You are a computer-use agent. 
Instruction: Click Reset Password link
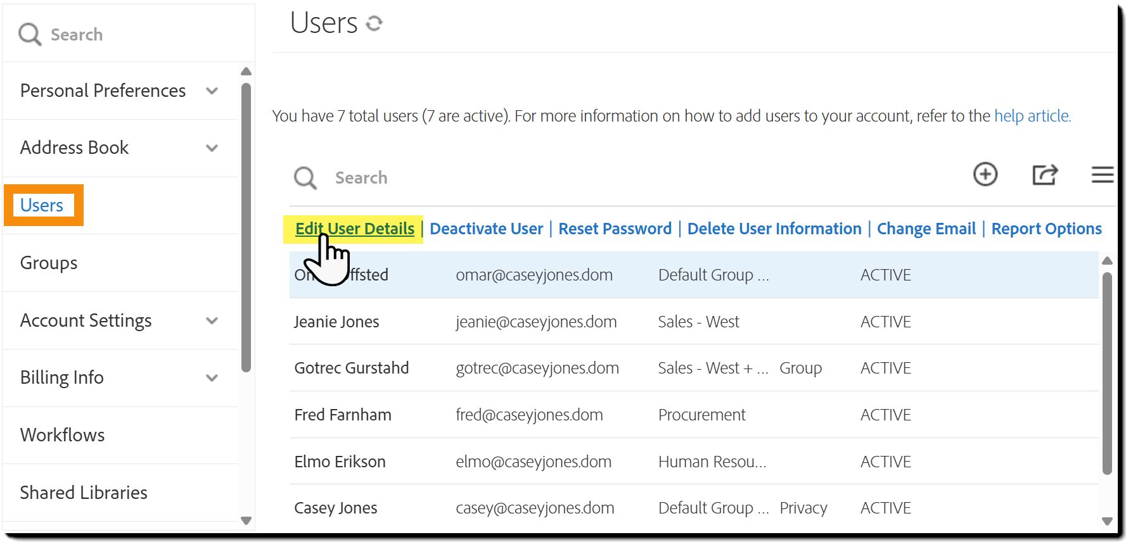615,229
